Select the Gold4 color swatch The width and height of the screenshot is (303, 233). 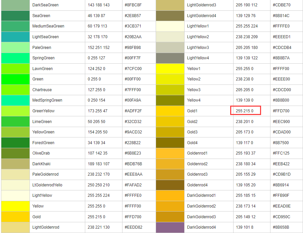pyautogui.click(x=170, y=143)
